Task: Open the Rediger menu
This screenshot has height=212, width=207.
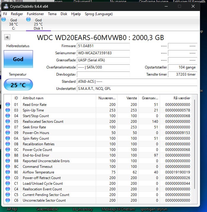Action: pos(17,14)
